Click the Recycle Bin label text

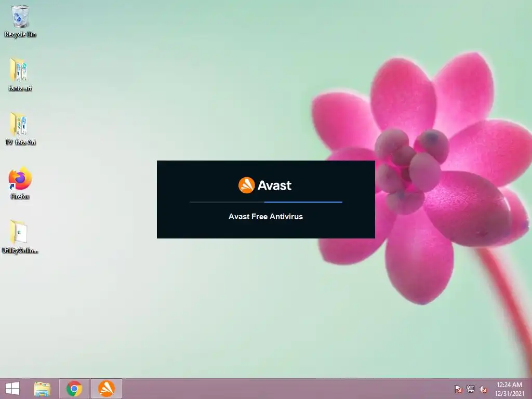click(20, 34)
